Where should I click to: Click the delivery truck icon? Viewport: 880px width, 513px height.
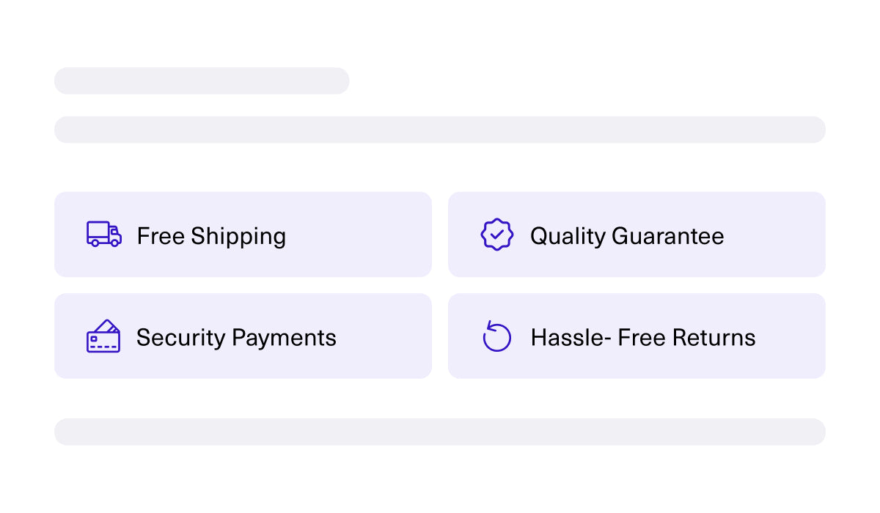104,235
